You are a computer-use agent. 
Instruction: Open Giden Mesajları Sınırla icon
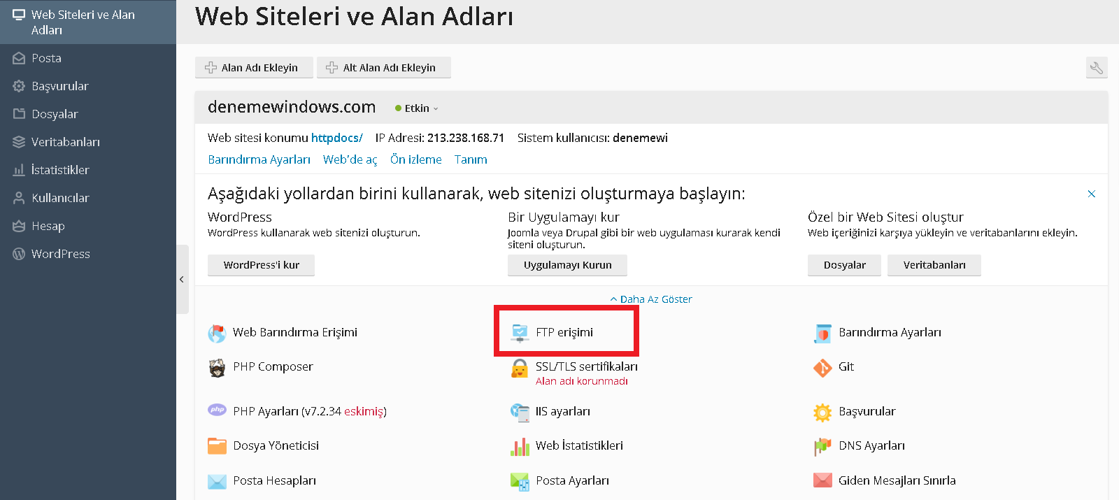click(x=822, y=480)
